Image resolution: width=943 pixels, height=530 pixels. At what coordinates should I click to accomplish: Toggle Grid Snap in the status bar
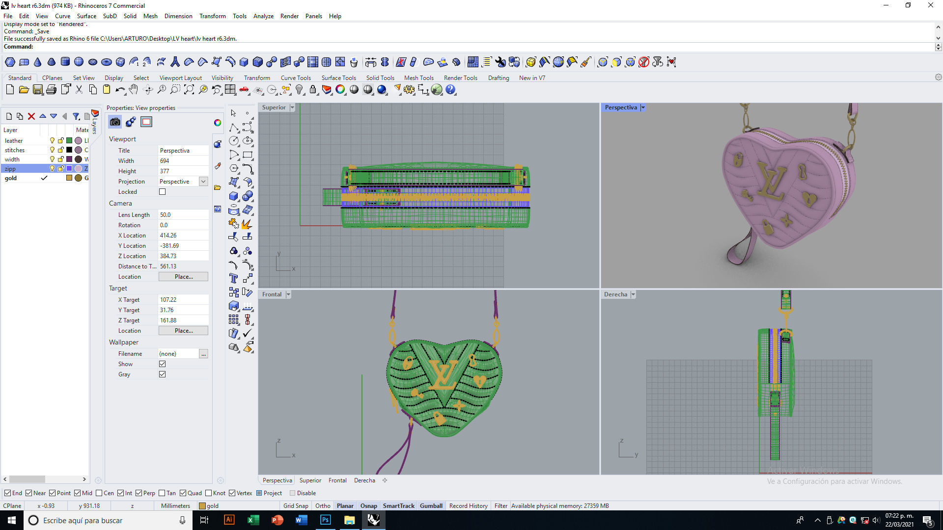296,506
